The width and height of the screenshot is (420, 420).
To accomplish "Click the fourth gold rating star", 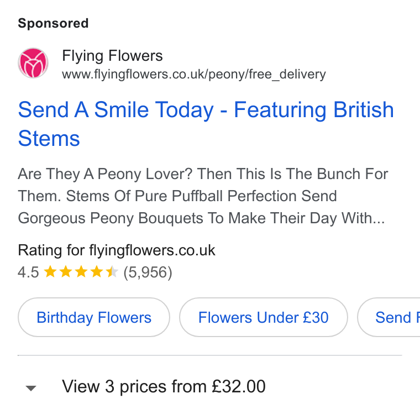I will tap(96, 271).
